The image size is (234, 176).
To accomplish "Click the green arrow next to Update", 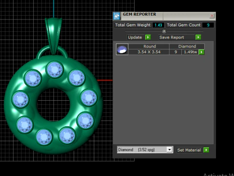I will click(148, 37).
